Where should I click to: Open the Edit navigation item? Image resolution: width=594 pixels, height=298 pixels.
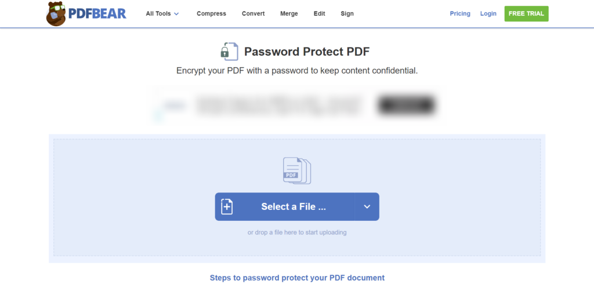tap(320, 14)
